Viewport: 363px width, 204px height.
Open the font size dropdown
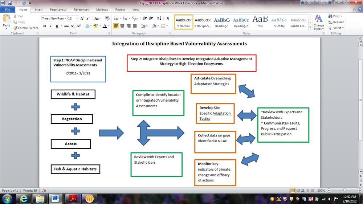[x=77, y=19]
